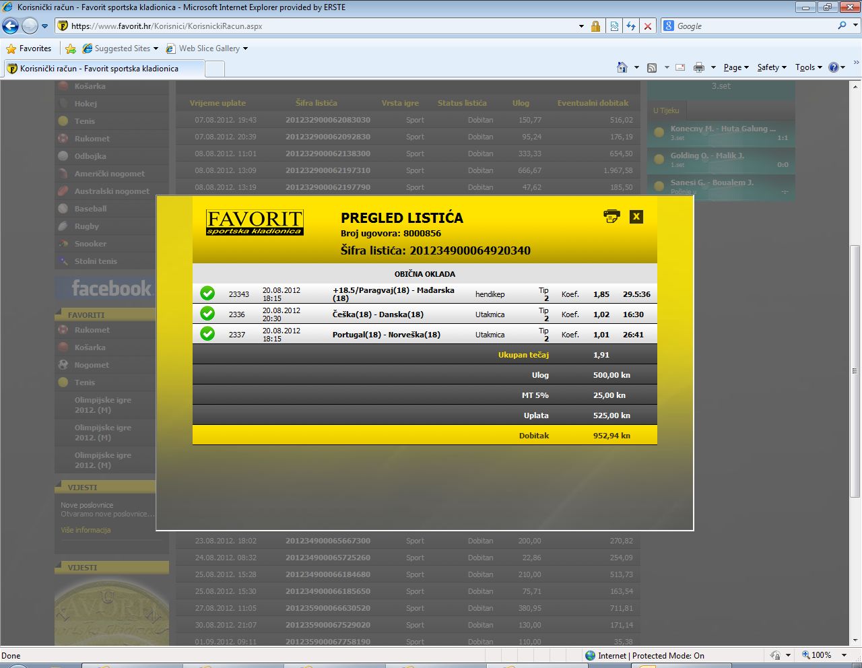Viewport: 862px width, 668px height.
Task: Select the Korisnički račun browser tab
Action: point(103,69)
